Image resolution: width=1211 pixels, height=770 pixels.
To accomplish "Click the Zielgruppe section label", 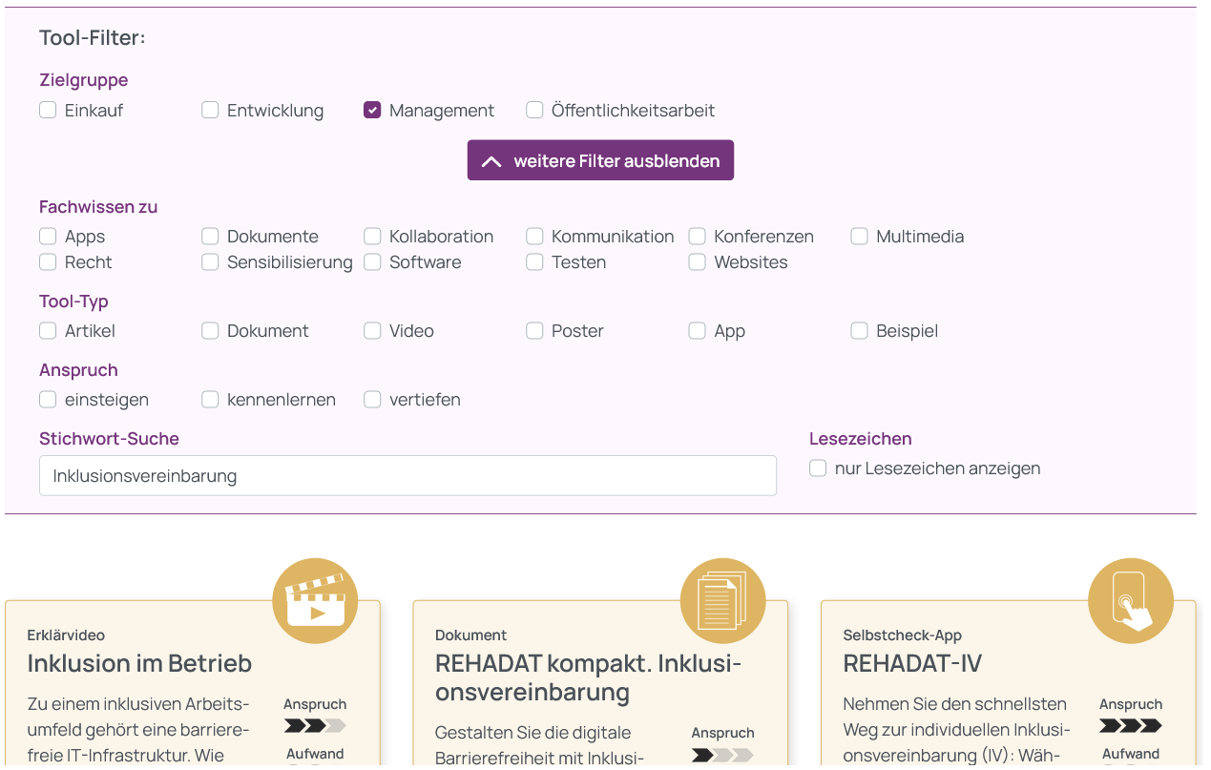I will click(x=83, y=80).
